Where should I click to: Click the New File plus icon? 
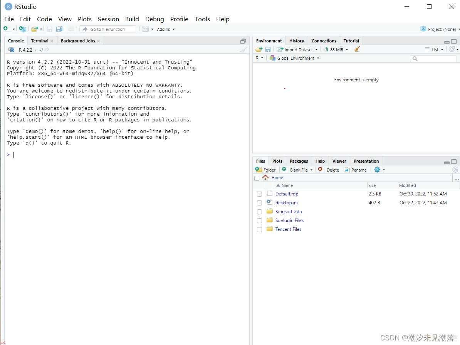[5, 29]
